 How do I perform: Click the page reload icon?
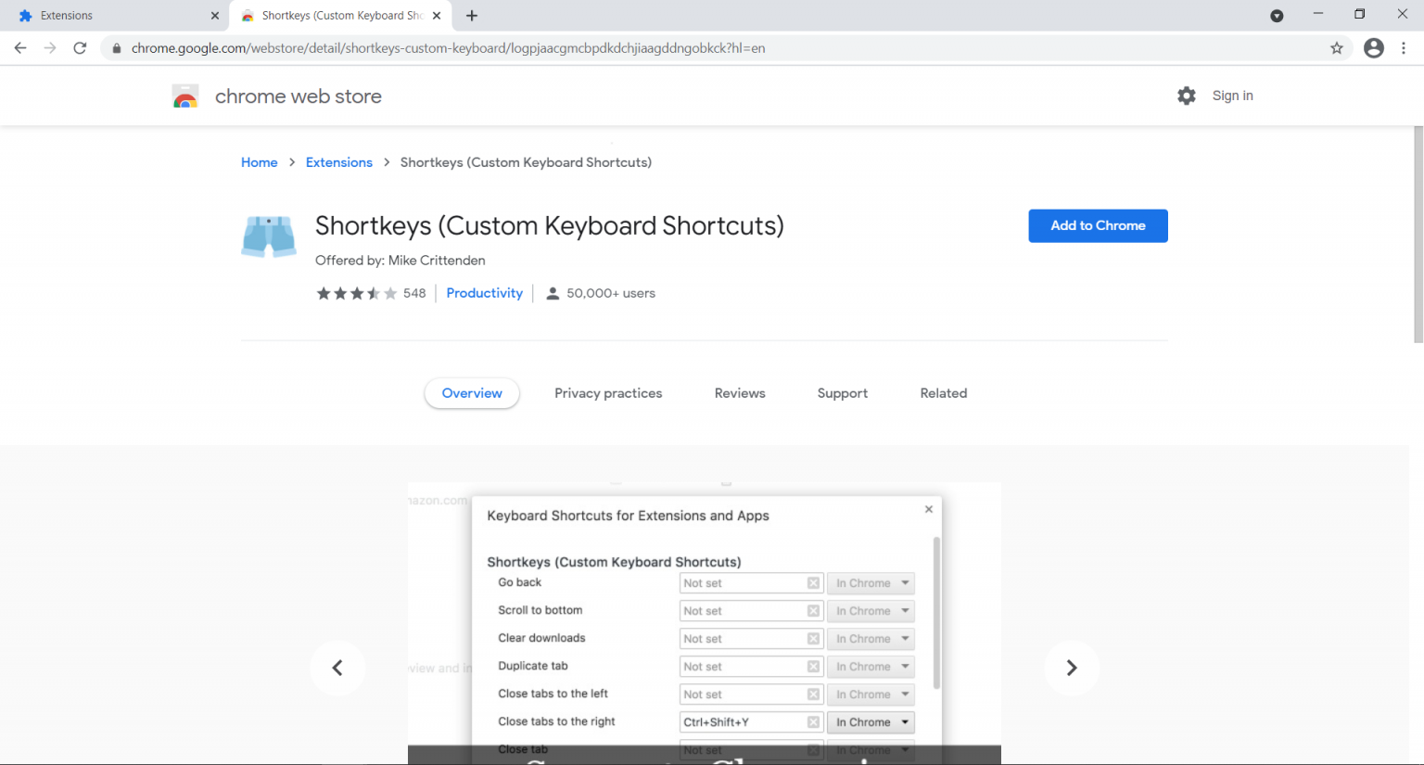80,47
